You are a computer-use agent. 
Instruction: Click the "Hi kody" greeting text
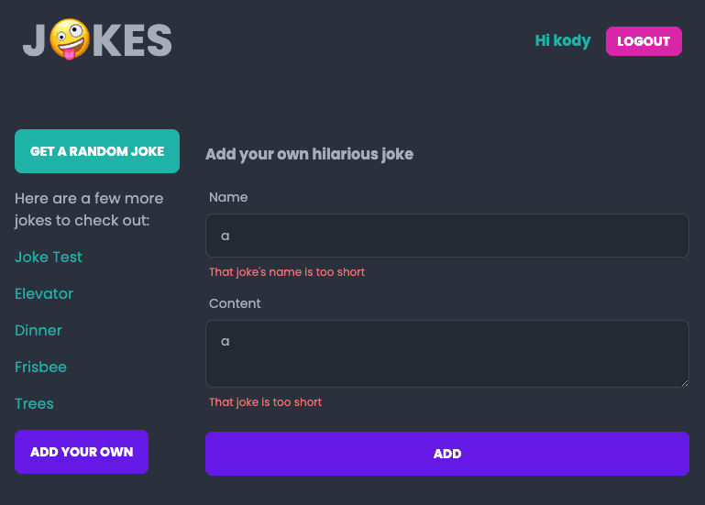562,41
